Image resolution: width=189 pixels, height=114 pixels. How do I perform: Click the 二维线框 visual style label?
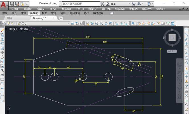tap(22, 29)
